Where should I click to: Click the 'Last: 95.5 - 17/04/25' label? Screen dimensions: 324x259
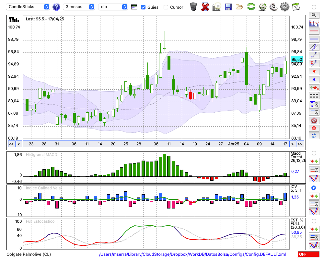tap(45, 19)
